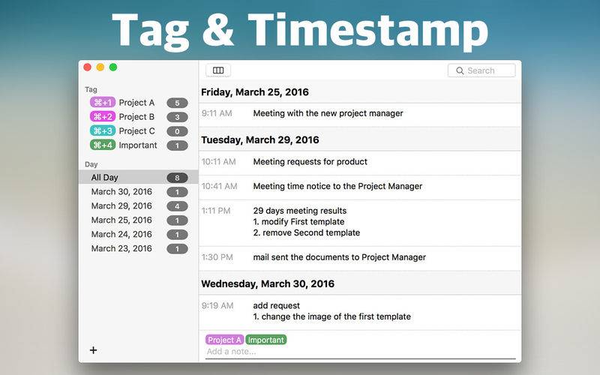Focus the Add a note text field
The height and width of the screenshot is (375, 600).
pyautogui.click(x=361, y=352)
